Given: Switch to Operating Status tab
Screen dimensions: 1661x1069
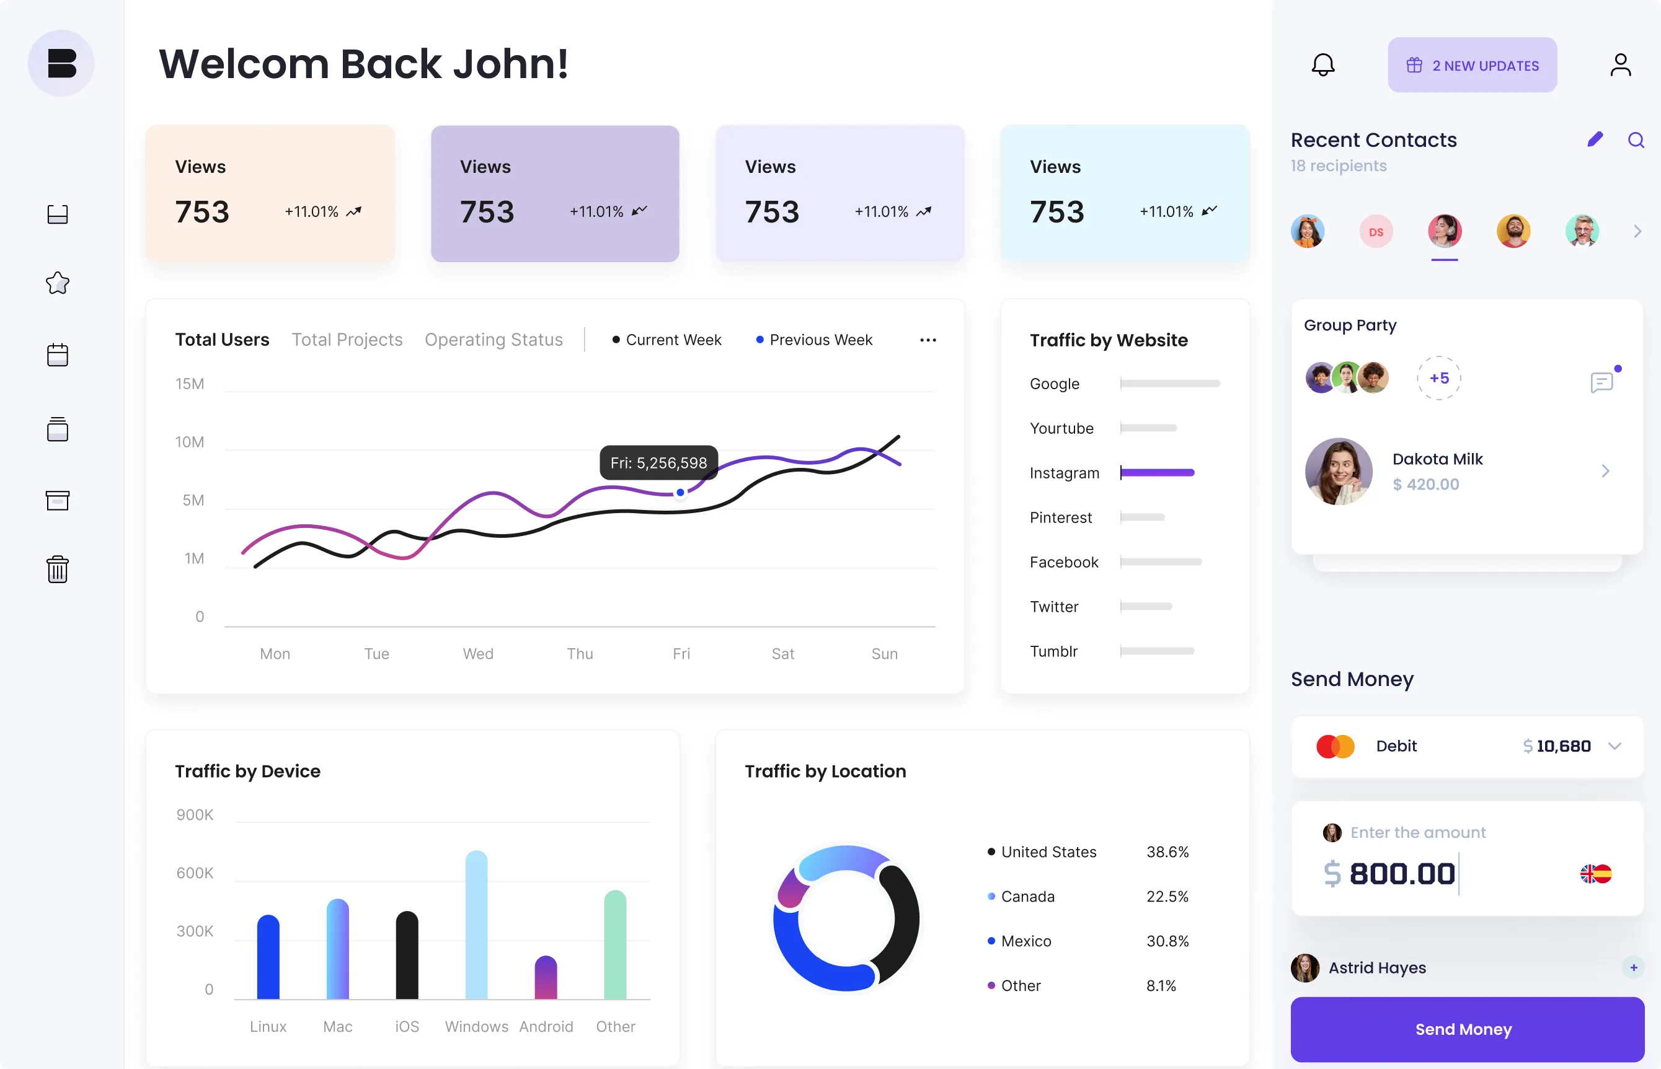Looking at the screenshot, I should pyautogui.click(x=494, y=340).
